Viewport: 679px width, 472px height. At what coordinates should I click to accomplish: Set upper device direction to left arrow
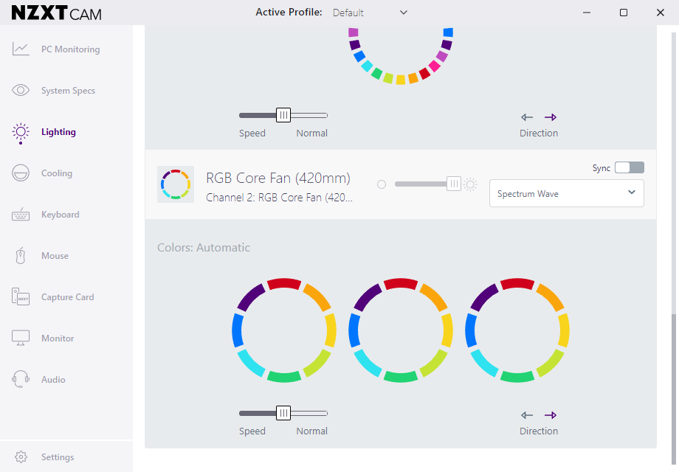[526, 117]
